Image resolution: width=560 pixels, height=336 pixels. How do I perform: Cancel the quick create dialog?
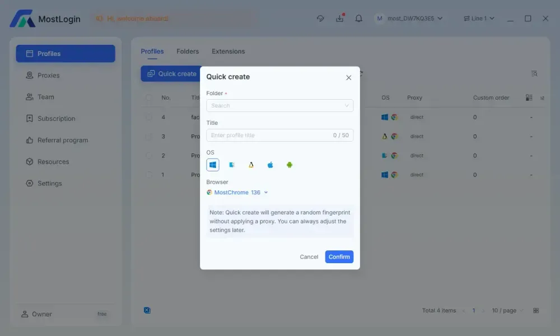[x=309, y=256]
